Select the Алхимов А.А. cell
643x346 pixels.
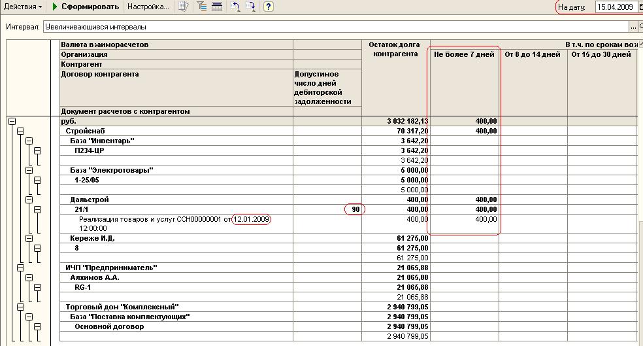coord(176,277)
